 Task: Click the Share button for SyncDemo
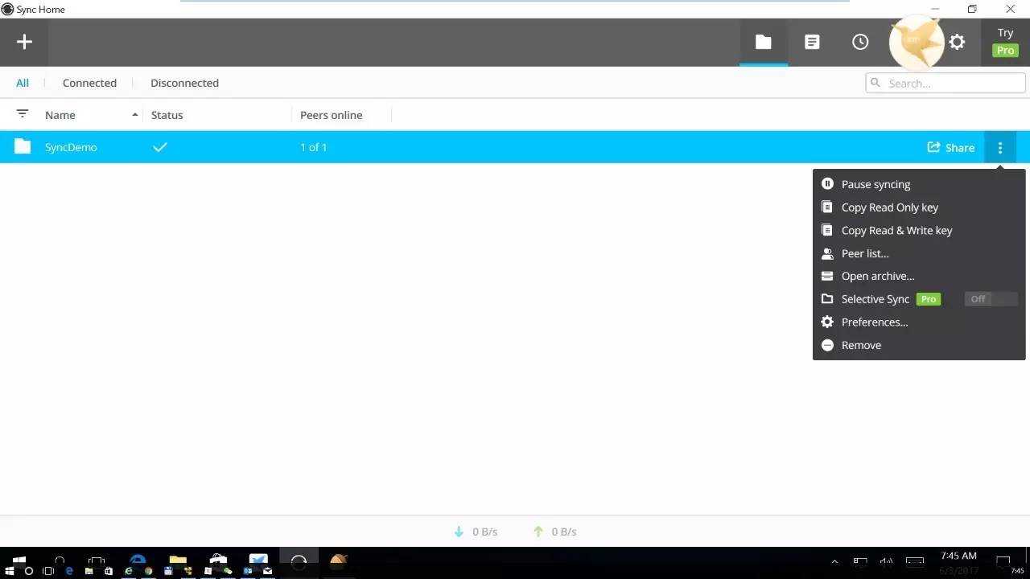click(951, 147)
